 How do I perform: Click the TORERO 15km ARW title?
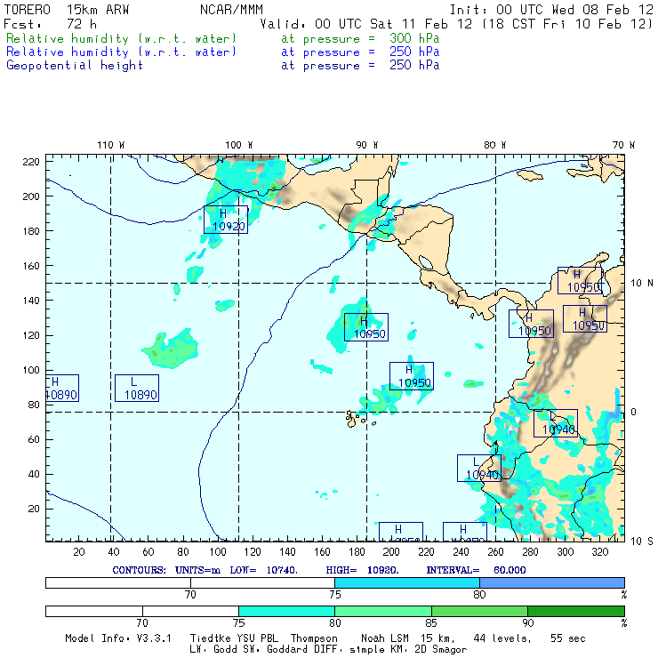(x=67, y=10)
